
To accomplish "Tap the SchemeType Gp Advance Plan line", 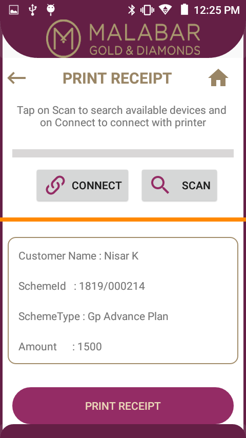I will click(x=93, y=316).
